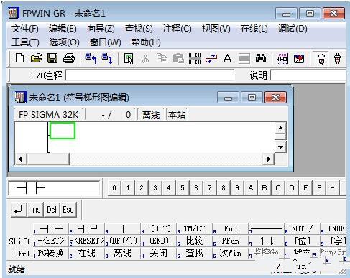This screenshot has width=350, height=278.
Task: Click the letter A text icon
Action: point(227,58)
